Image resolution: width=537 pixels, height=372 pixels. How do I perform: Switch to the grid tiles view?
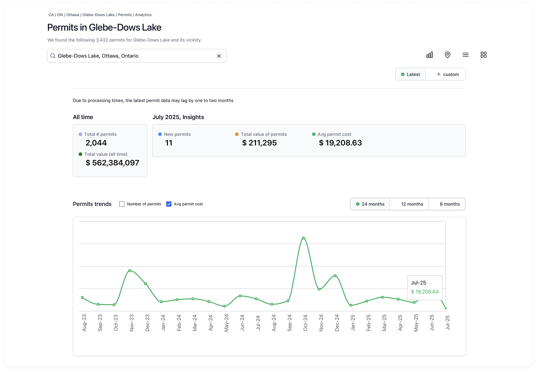pos(483,55)
